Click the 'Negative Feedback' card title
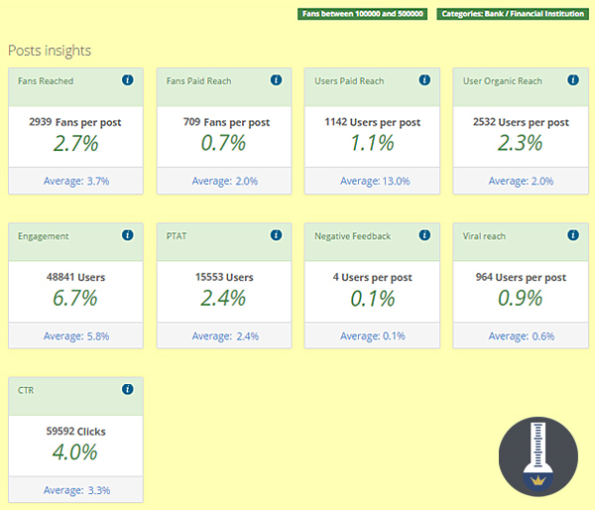This screenshot has height=510, width=595. pos(352,236)
